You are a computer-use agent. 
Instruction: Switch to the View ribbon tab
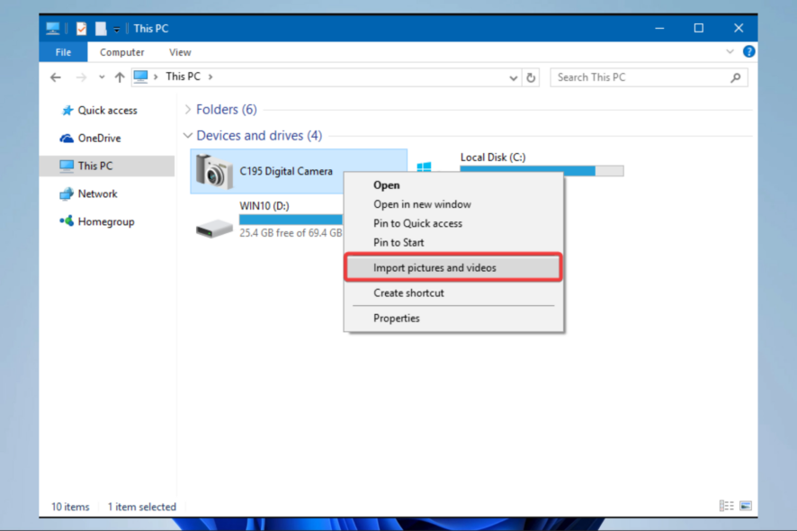coord(180,52)
